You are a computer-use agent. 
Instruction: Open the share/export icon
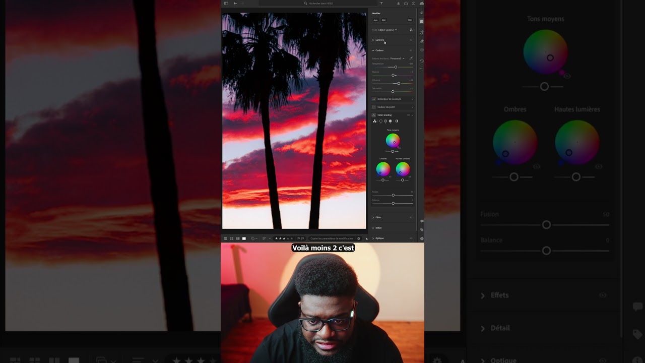[406, 3]
